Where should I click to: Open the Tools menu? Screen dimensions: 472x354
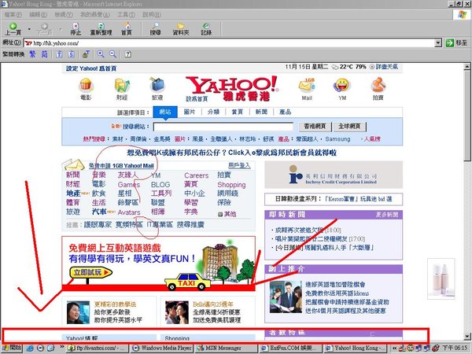pyautogui.click(x=126, y=14)
